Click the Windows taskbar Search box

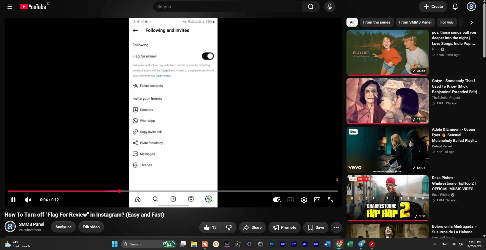click(148, 244)
